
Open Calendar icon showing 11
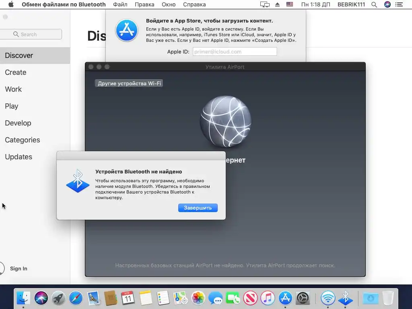click(128, 298)
